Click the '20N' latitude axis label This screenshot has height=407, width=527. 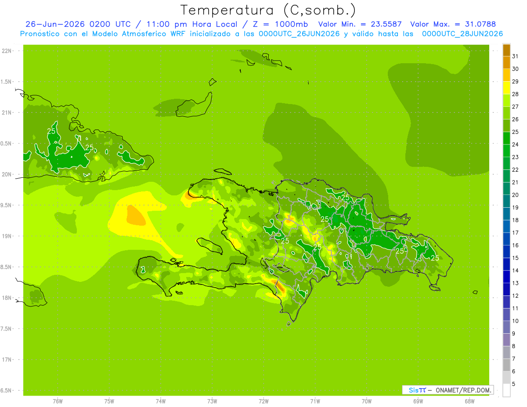click(x=7, y=174)
